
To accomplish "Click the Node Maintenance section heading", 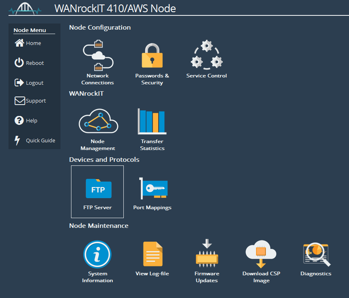I will click(99, 226).
